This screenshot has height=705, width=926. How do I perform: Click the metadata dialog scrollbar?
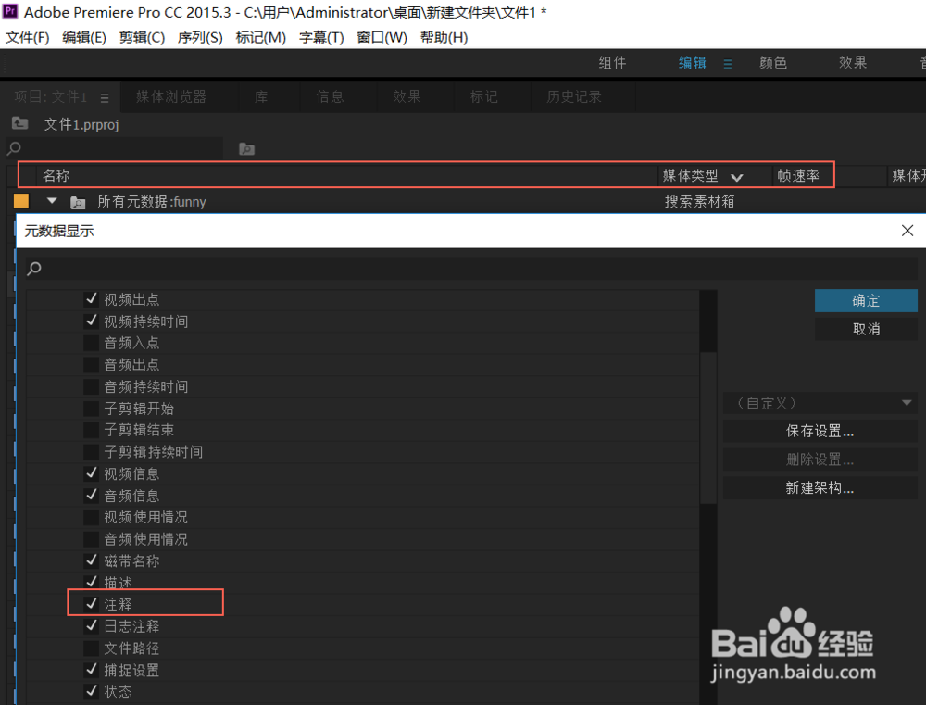point(710,417)
